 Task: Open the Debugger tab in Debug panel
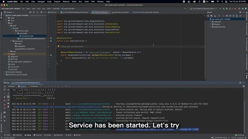pos(11,86)
